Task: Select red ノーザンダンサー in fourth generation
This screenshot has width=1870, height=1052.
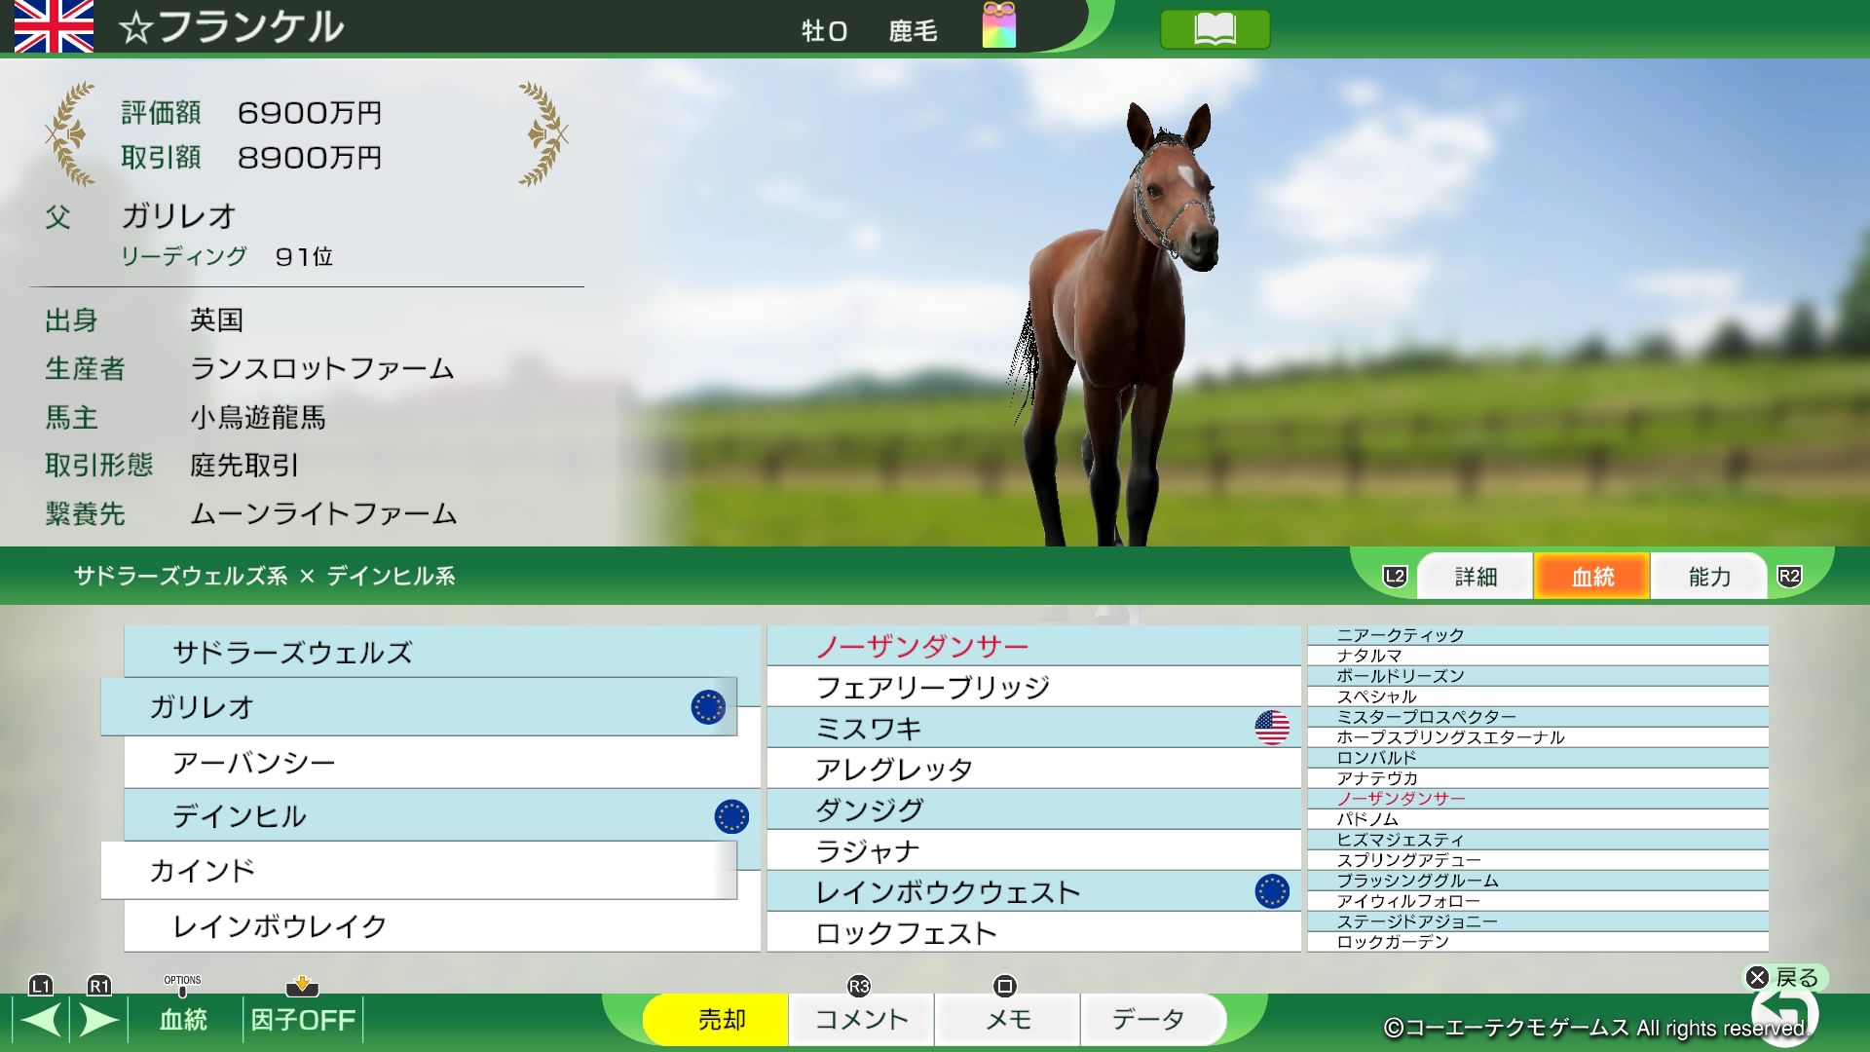Action: pos(1538,799)
